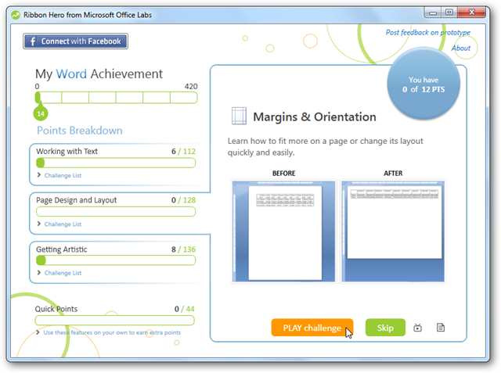
Task: Select the Working with Text category heading
Action: pos(67,151)
